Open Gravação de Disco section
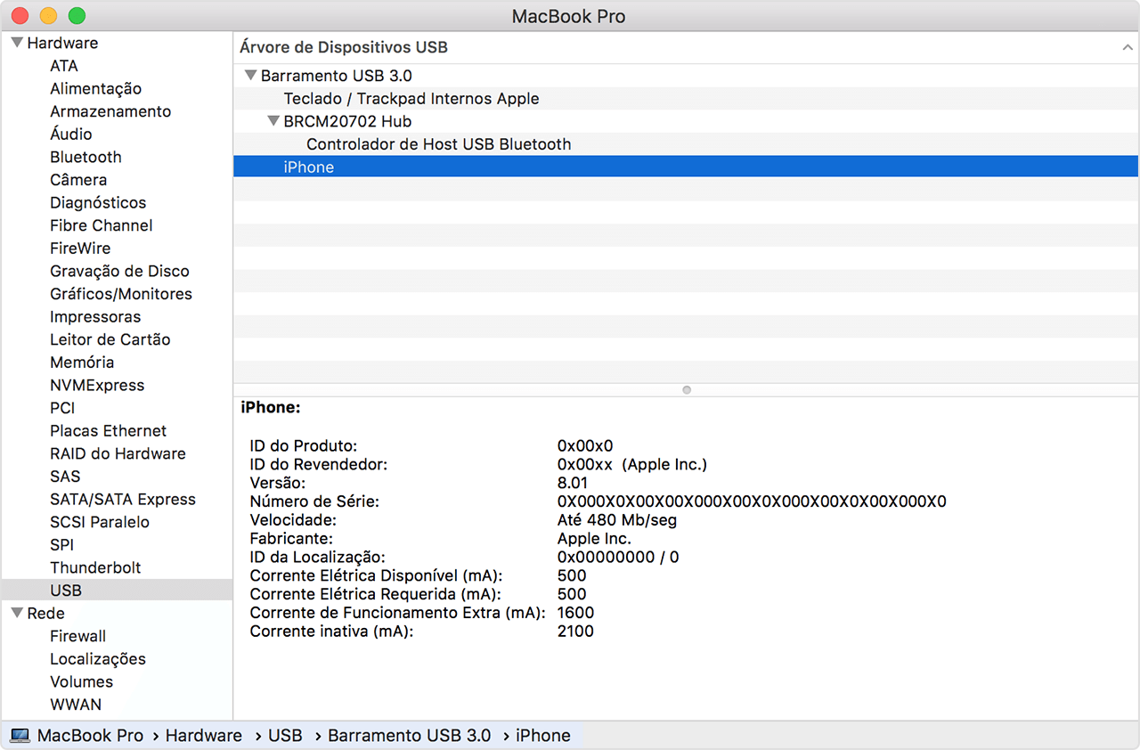 (119, 271)
